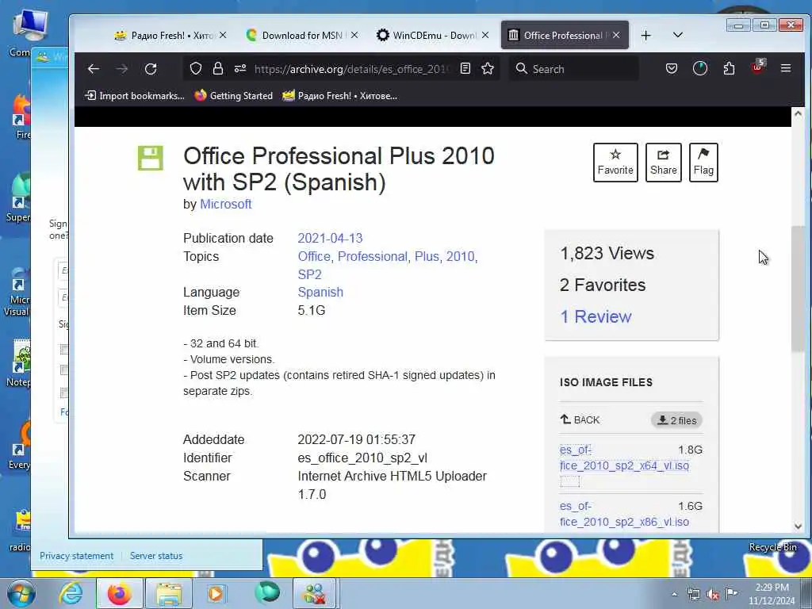
Task: Open the Office topic link
Action: pyautogui.click(x=314, y=256)
